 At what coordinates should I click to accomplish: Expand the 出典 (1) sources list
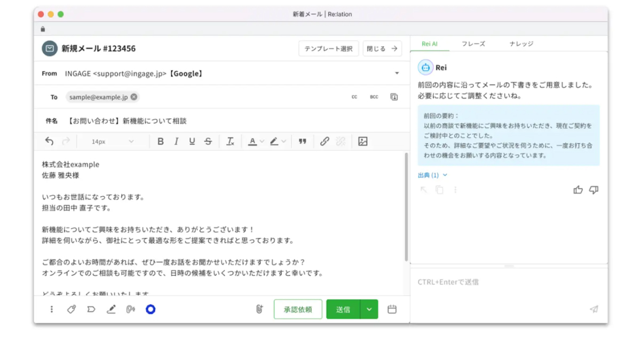(x=432, y=175)
